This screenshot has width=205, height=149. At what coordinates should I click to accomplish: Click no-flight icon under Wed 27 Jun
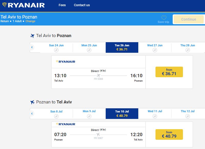click(155, 50)
